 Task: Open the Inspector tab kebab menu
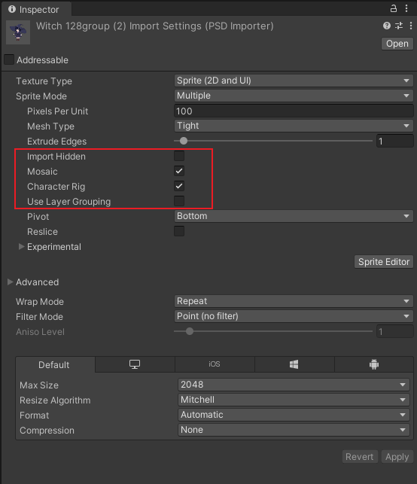pyautogui.click(x=406, y=8)
